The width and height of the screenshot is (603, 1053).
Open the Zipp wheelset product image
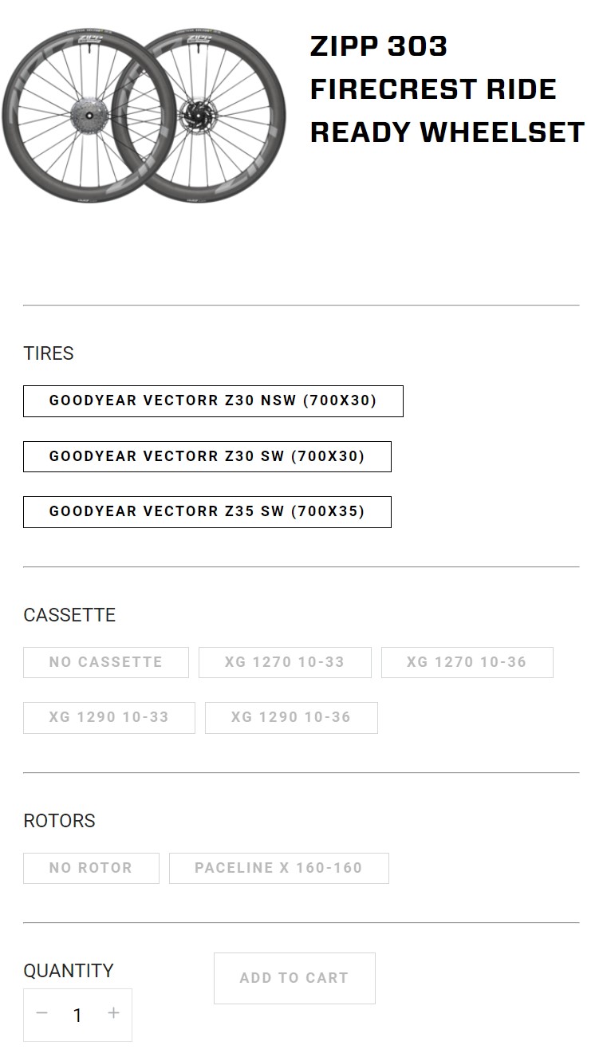pyautogui.click(x=144, y=116)
